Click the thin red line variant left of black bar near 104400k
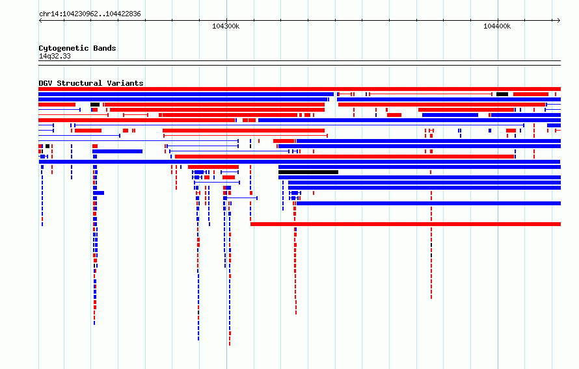The width and height of the screenshot is (579, 369). click(x=431, y=94)
